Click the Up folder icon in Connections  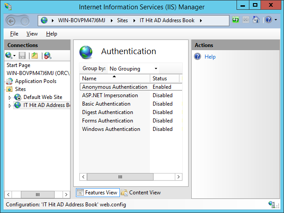(35, 55)
